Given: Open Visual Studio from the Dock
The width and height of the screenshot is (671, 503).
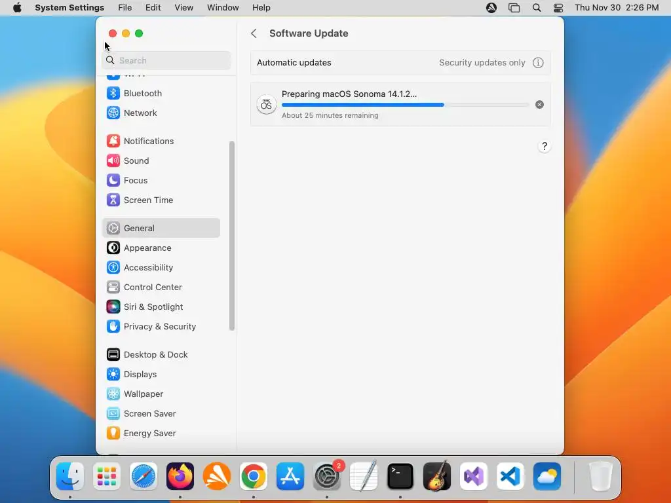Looking at the screenshot, I should 474,476.
